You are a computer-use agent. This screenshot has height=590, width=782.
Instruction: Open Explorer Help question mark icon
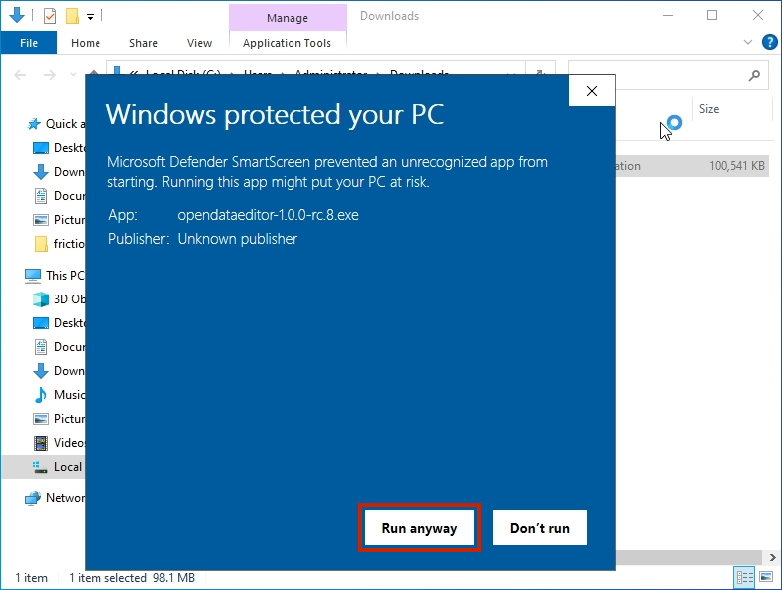[x=769, y=42]
